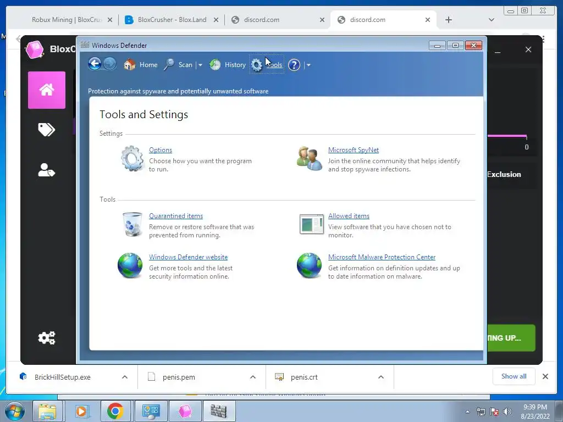Go back with the Defender back arrow
Screen dimensions: 563x422
95,64
